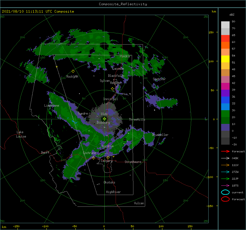The width and height of the screenshot is (246, 230).
Task: Click the Blackfalds city label
Action: [116, 76]
